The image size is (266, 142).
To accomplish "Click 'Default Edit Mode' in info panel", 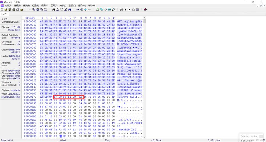I will pyautogui.click(x=10, y=35).
